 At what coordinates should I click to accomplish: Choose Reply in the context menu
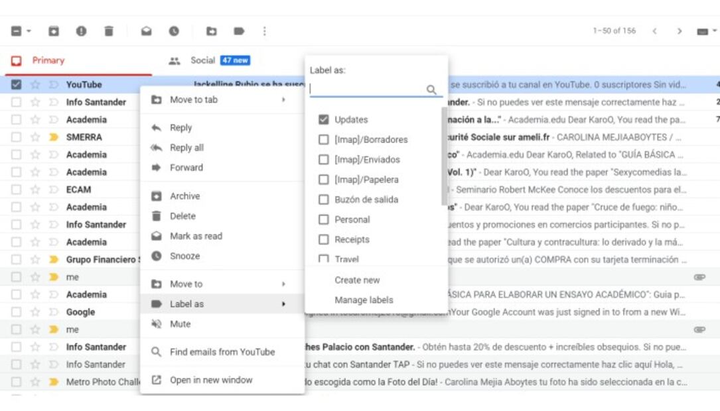pos(222,127)
